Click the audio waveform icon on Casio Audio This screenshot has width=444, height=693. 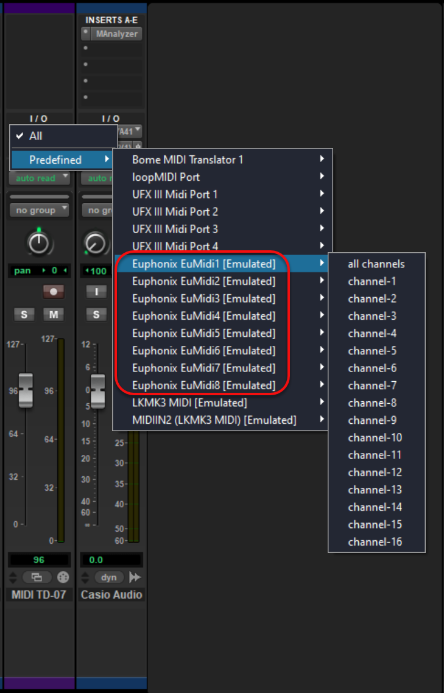pyautogui.click(x=135, y=577)
